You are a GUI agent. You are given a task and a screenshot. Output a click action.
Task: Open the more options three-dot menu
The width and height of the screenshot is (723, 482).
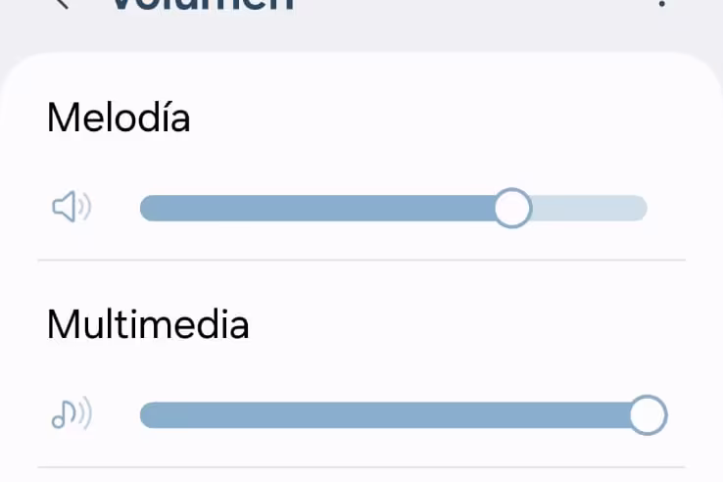click(x=662, y=3)
